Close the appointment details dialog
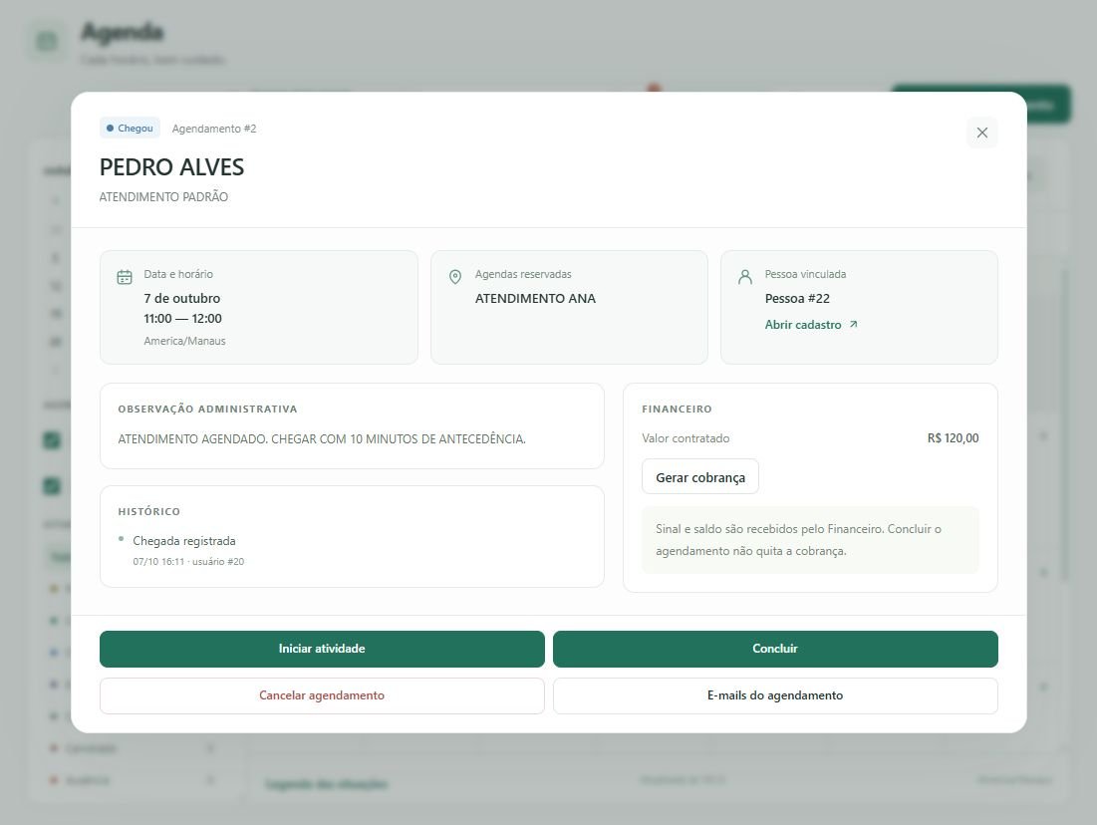 click(x=981, y=133)
